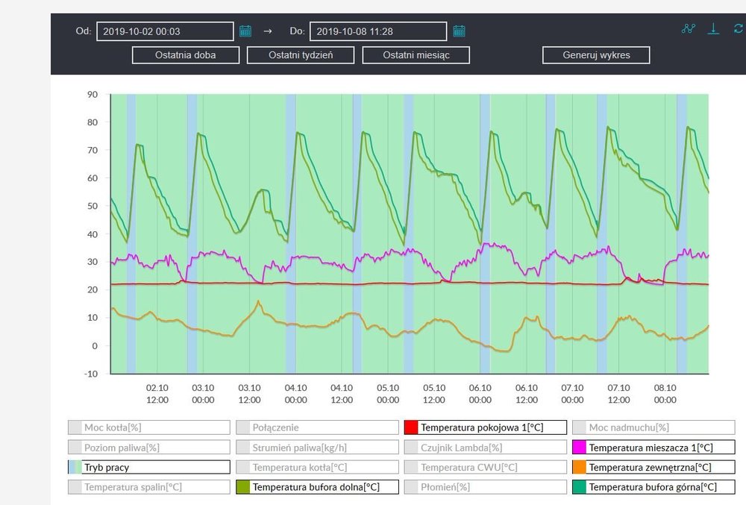Screen dimensions: 746x505
Task: Click the magenta 'Temperatura mieszacza 1' swatch
Action: pyautogui.click(x=579, y=448)
